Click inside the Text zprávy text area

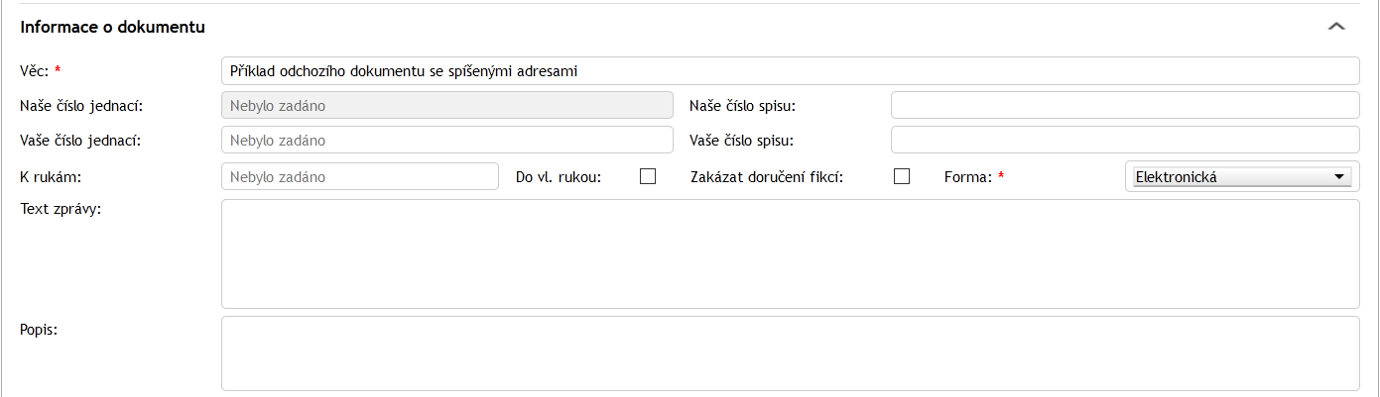pos(790,253)
